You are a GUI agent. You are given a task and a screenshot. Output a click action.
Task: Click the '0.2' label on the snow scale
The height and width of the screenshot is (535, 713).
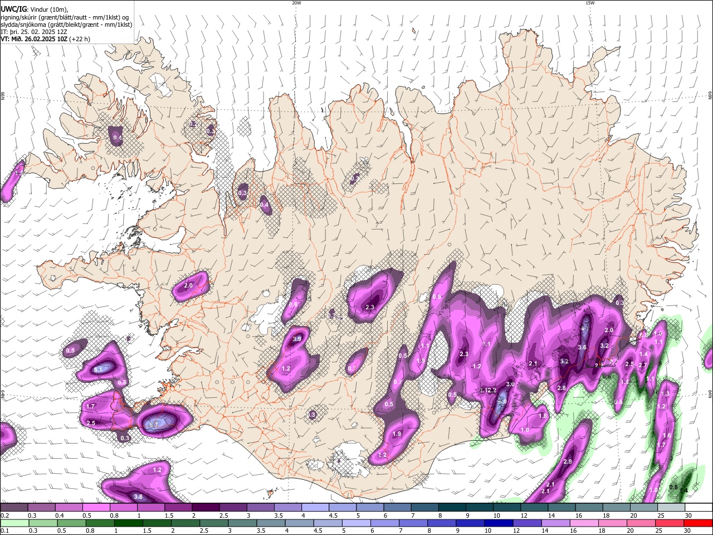click(4, 515)
